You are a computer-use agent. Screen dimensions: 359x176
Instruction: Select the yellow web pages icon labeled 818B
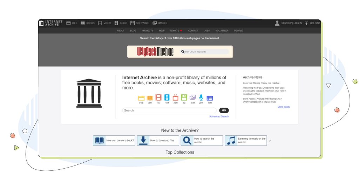(x=141, y=98)
